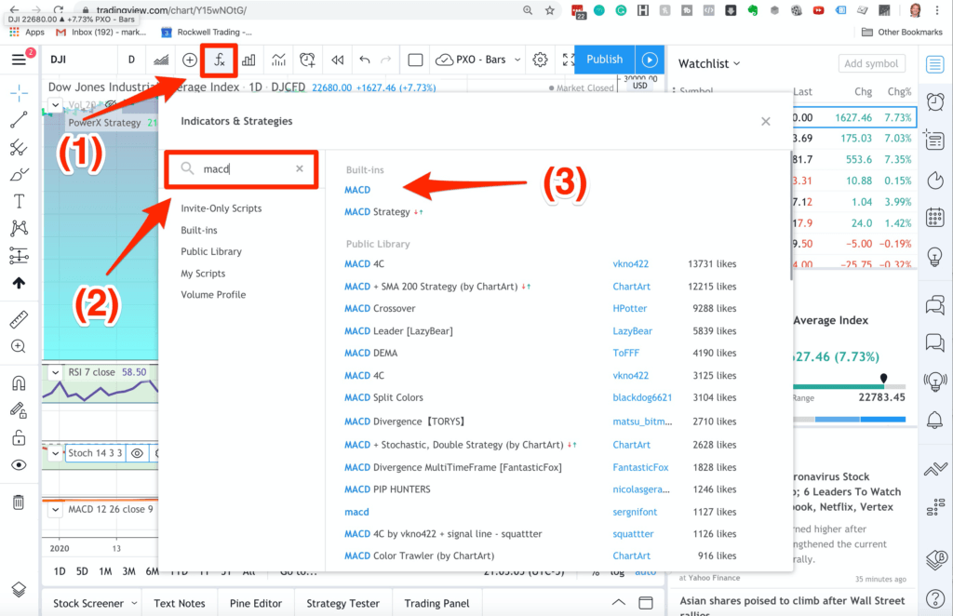Select Public Library category in sidebar
Screen dimensions: 953x616
coord(211,251)
